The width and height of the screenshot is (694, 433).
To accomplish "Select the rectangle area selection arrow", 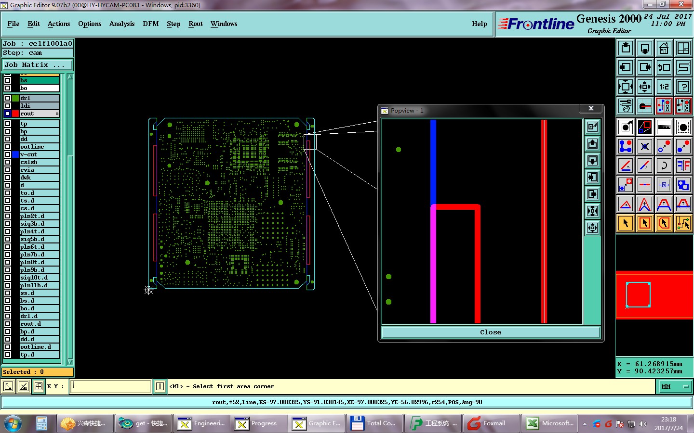I will click(645, 223).
